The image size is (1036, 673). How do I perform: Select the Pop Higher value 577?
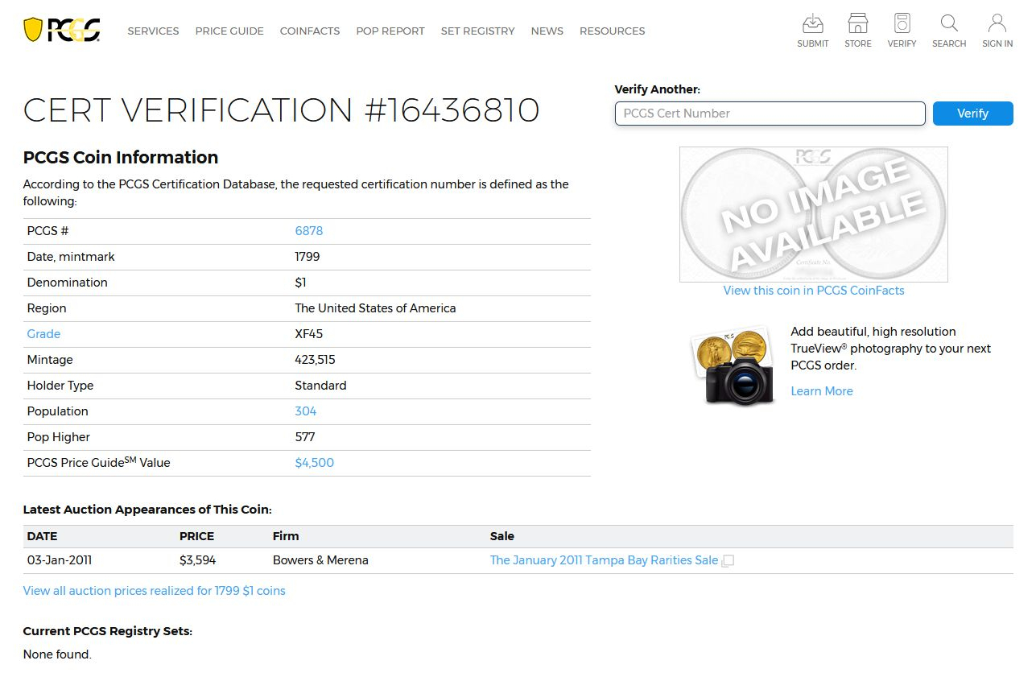(x=305, y=437)
